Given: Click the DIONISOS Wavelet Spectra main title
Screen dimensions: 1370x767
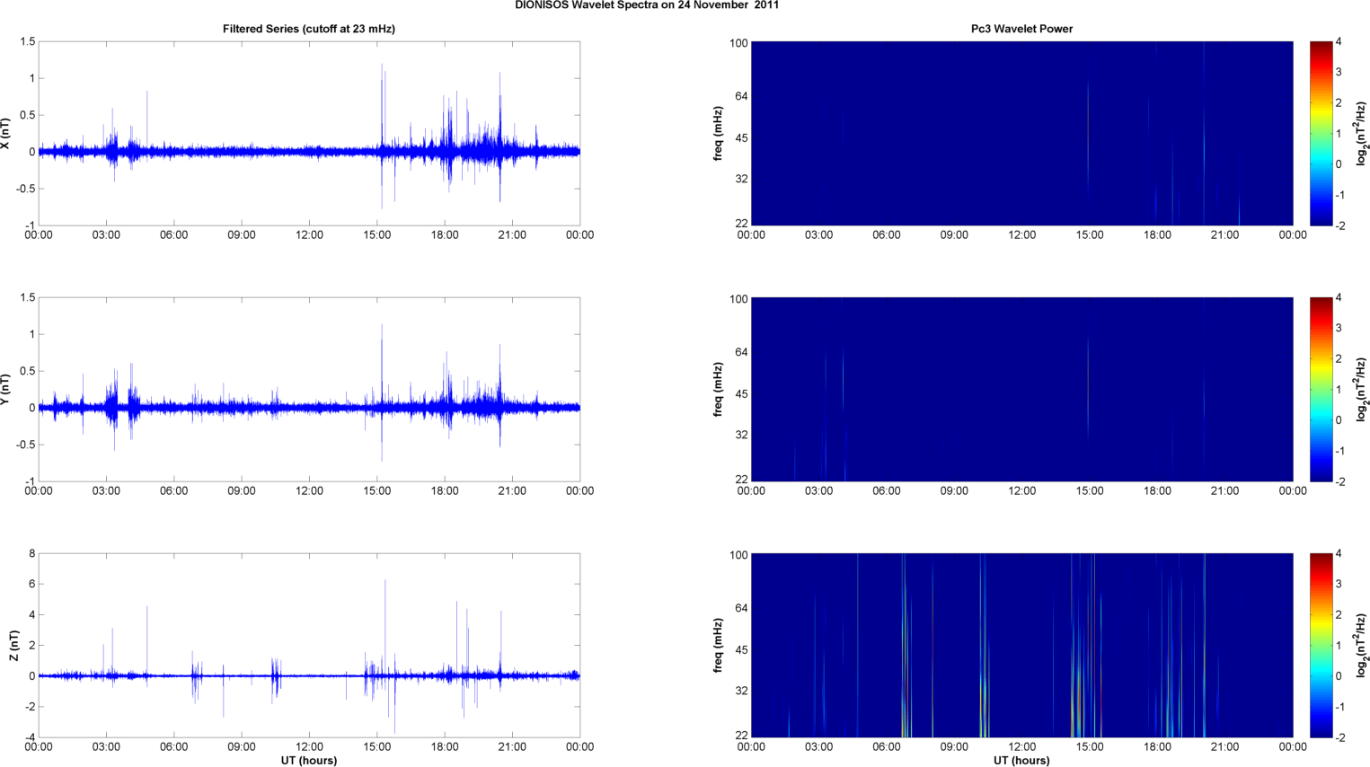Looking at the screenshot, I should pyautogui.click(x=647, y=5).
